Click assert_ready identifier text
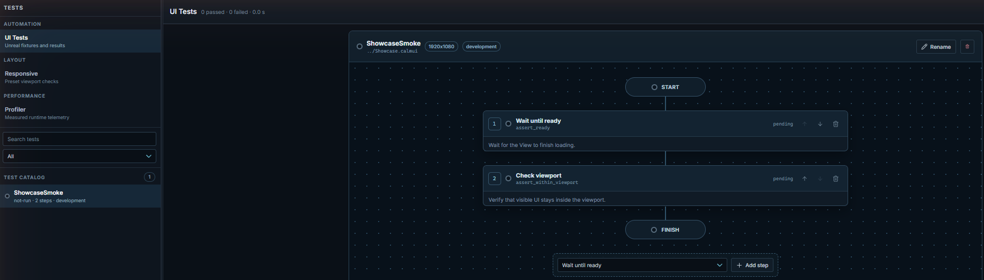This screenshot has height=280, width=984. [x=533, y=128]
